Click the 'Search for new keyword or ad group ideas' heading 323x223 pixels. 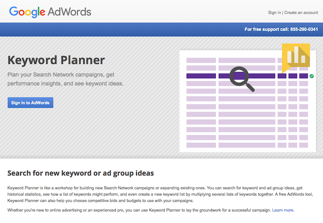click(x=80, y=173)
